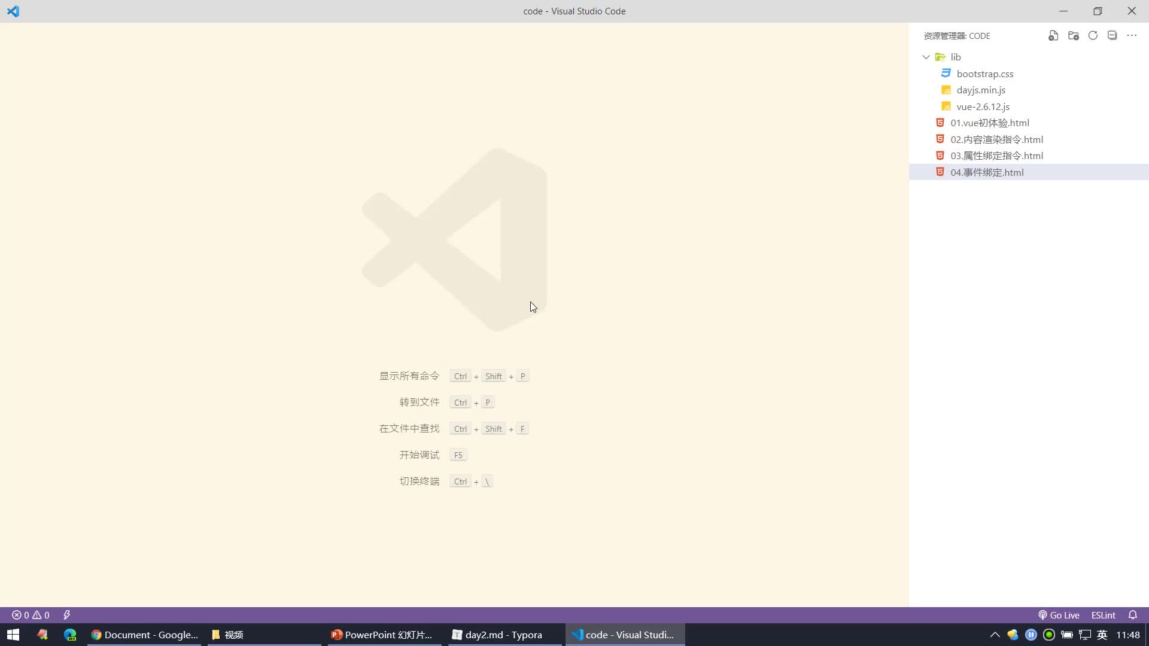This screenshot has width=1149, height=646.
Task: Open vue-2.6.12.js file
Action: pos(983,106)
